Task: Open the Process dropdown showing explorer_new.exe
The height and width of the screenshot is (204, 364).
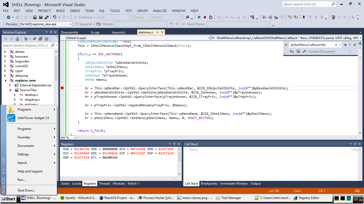Action: [x=70, y=24]
